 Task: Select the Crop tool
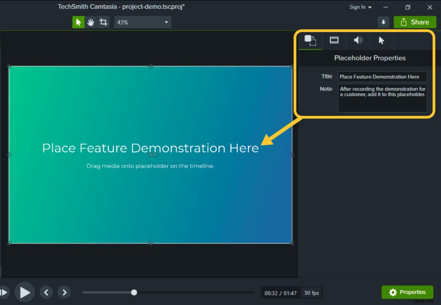(x=103, y=22)
